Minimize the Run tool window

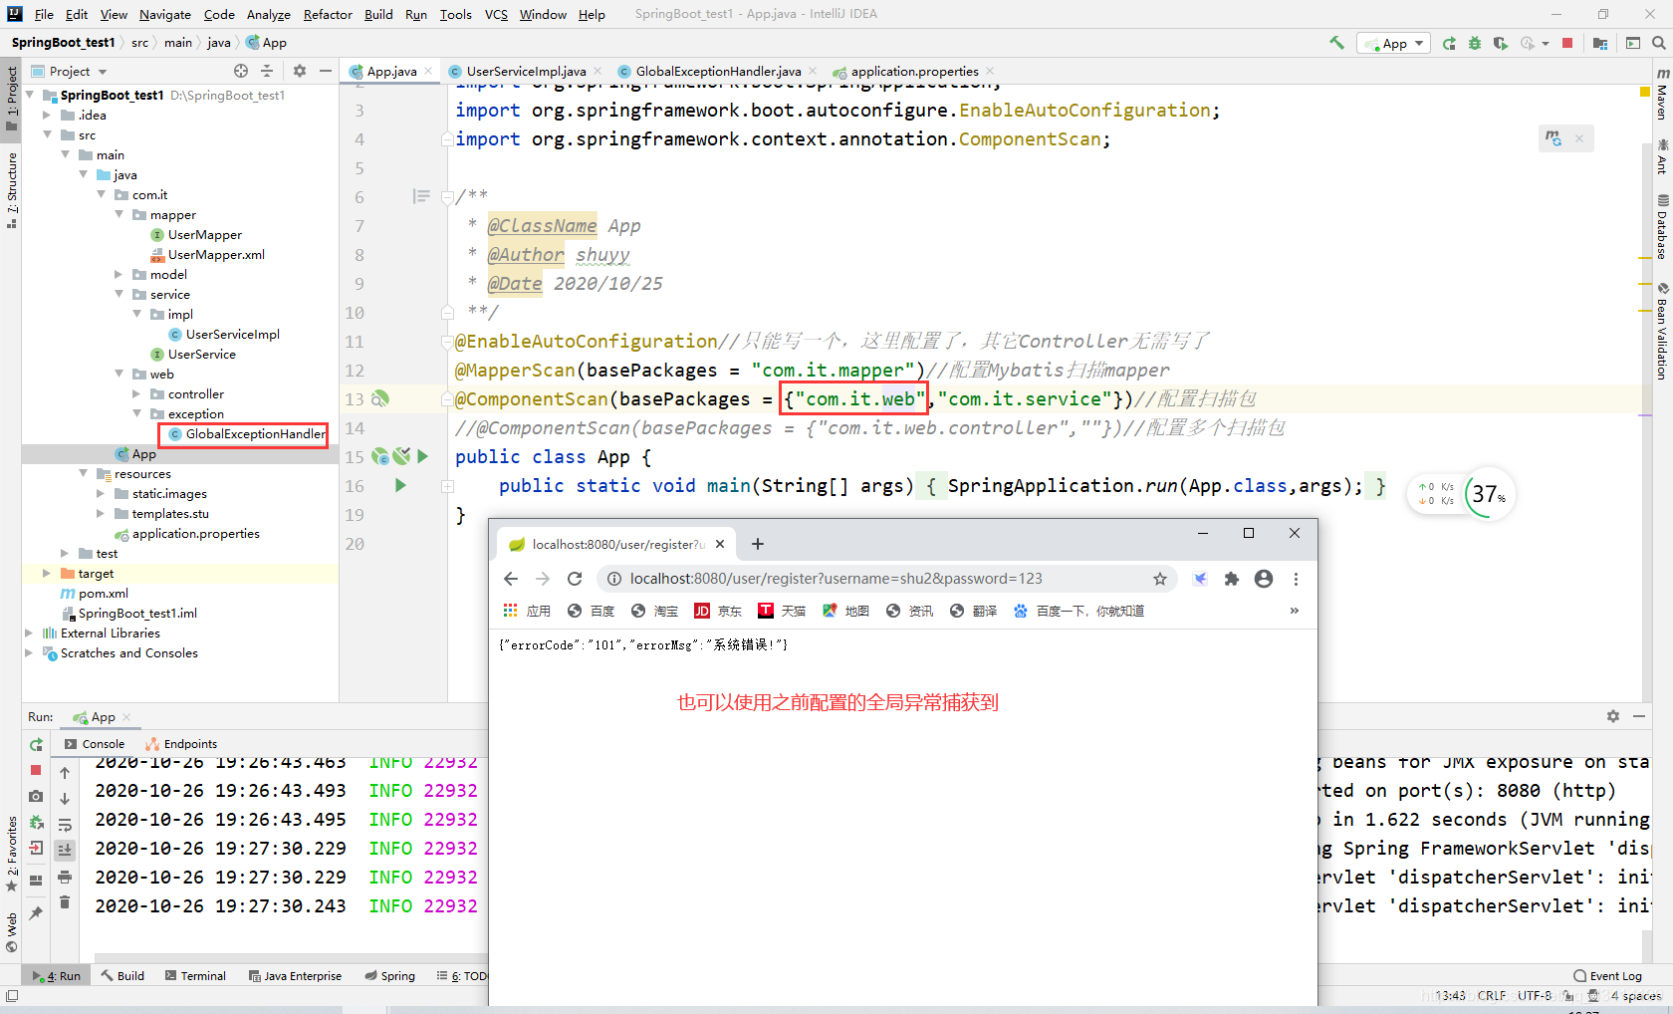(x=1639, y=716)
